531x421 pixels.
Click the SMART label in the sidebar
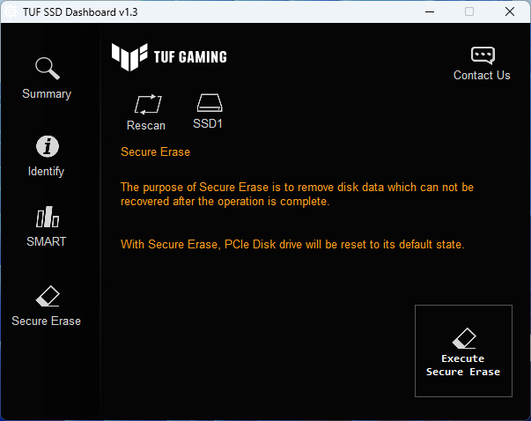click(47, 241)
